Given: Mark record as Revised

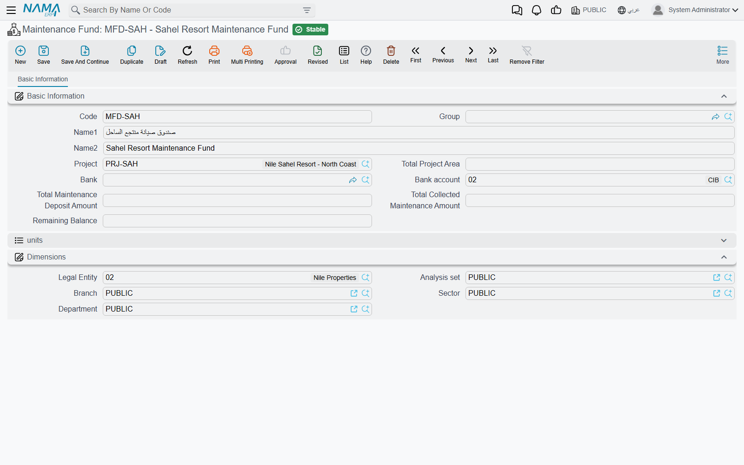Looking at the screenshot, I should (x=318, y=55).
